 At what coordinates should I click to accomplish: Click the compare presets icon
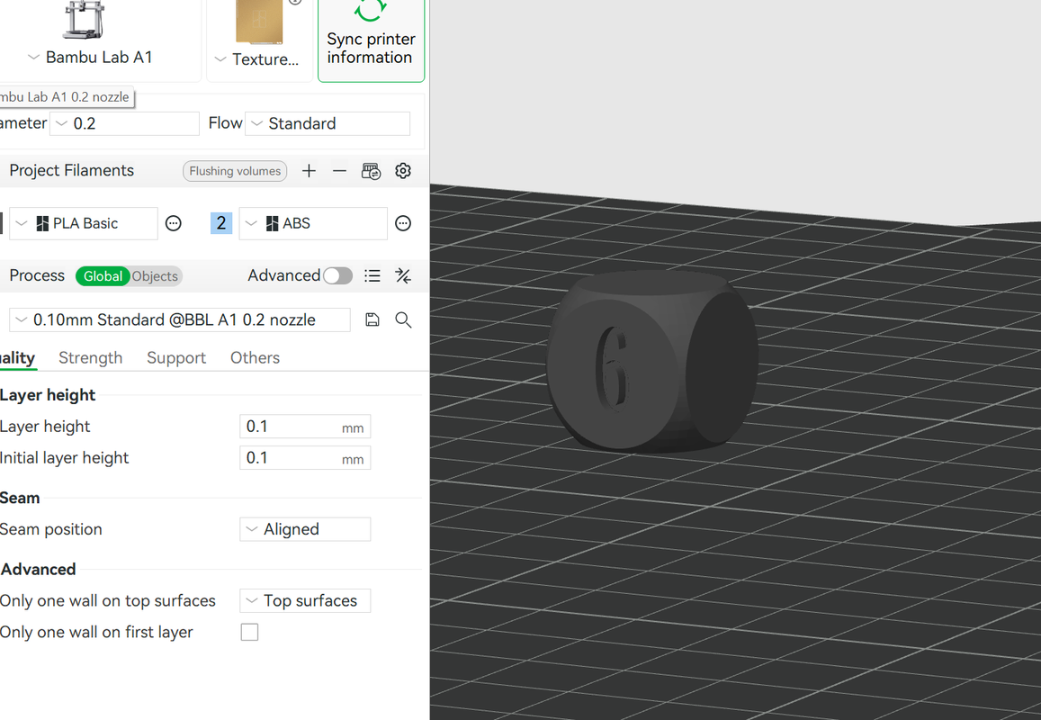403,275
